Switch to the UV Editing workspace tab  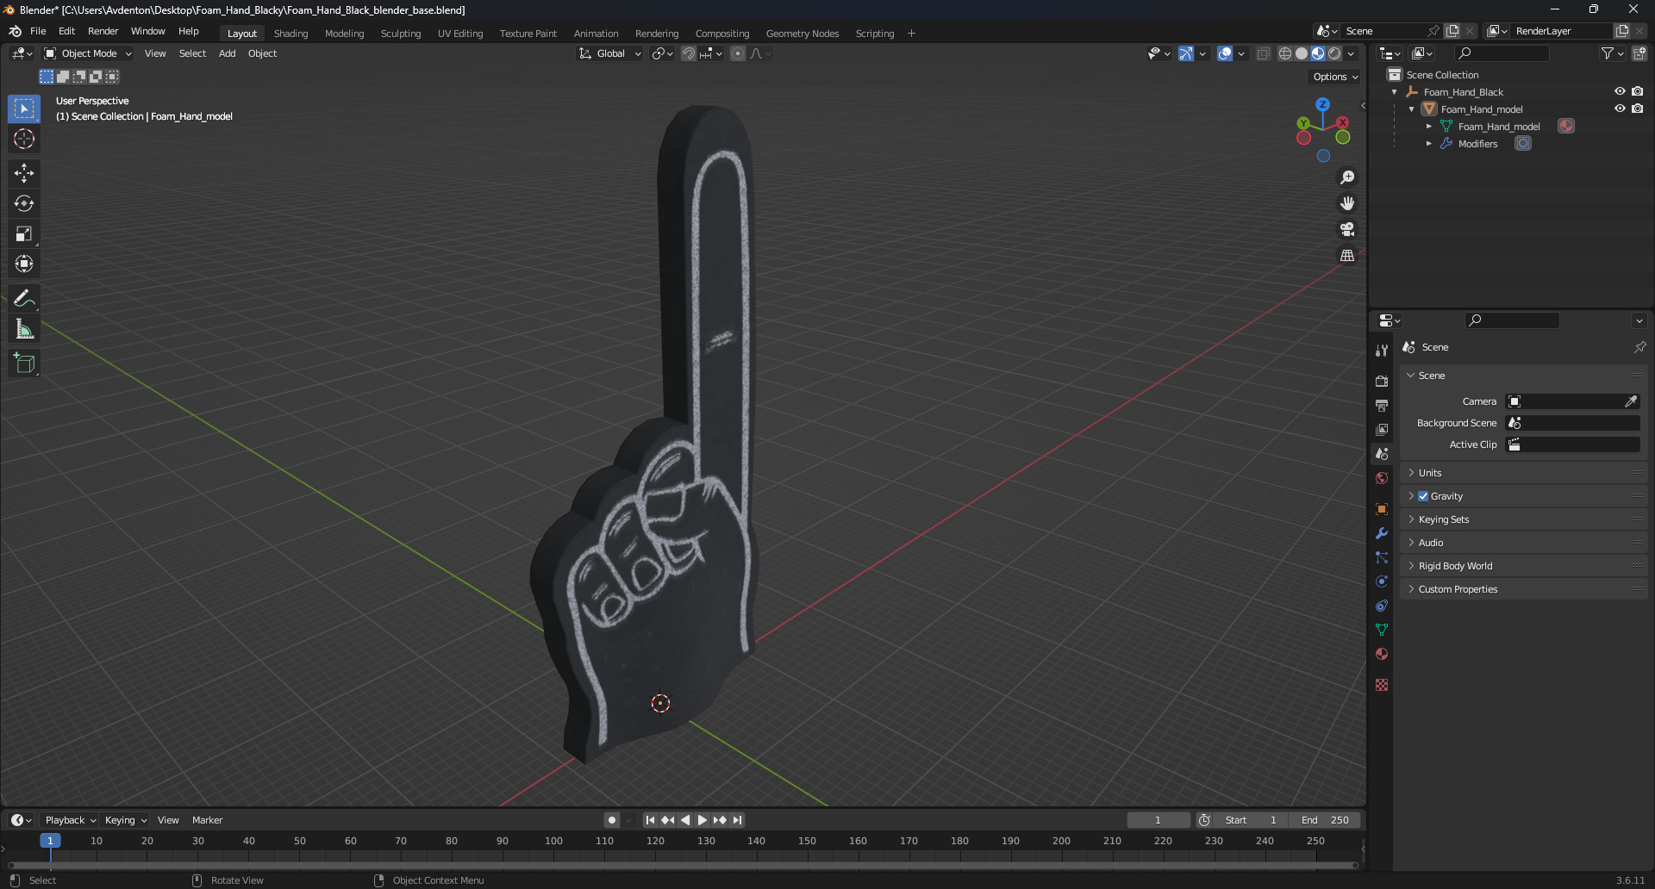point(460,34)
